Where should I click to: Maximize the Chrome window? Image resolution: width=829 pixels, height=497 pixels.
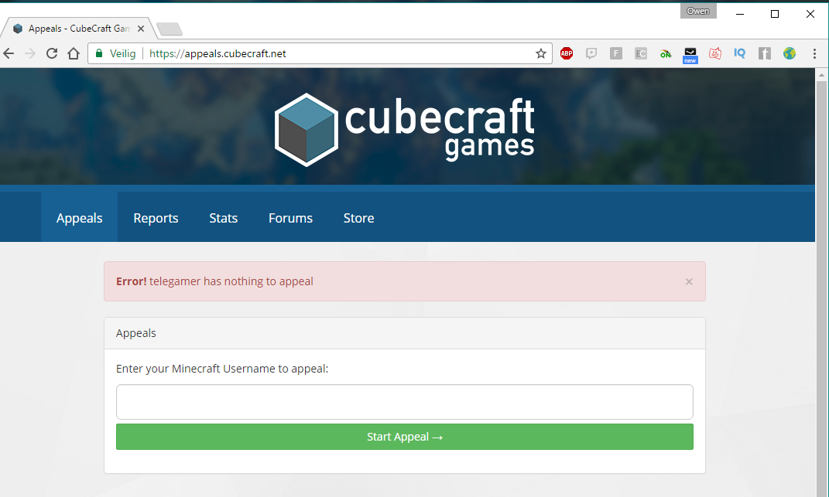[775, 14]
